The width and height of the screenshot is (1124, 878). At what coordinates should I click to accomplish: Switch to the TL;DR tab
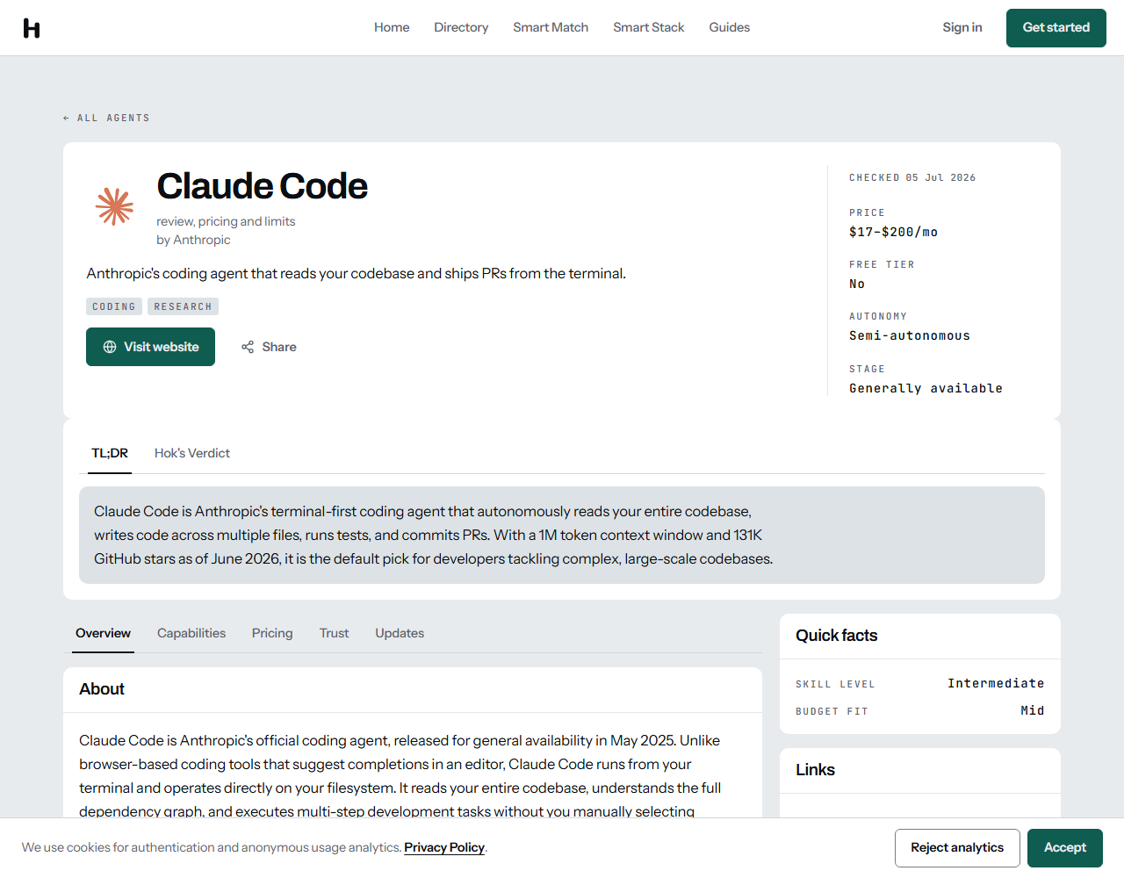110,453
